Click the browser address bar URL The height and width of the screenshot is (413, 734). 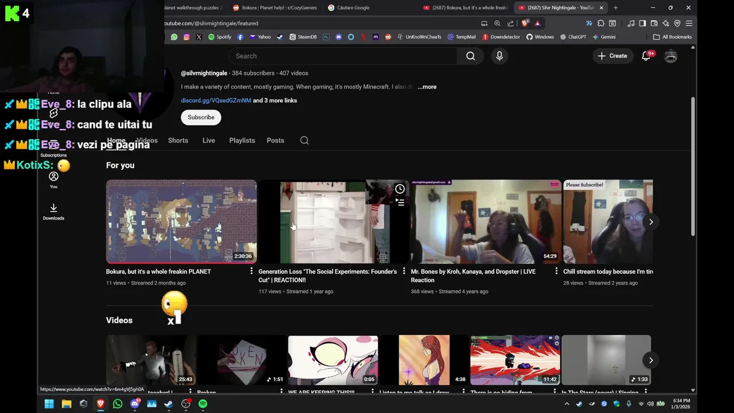click(211, 24)
